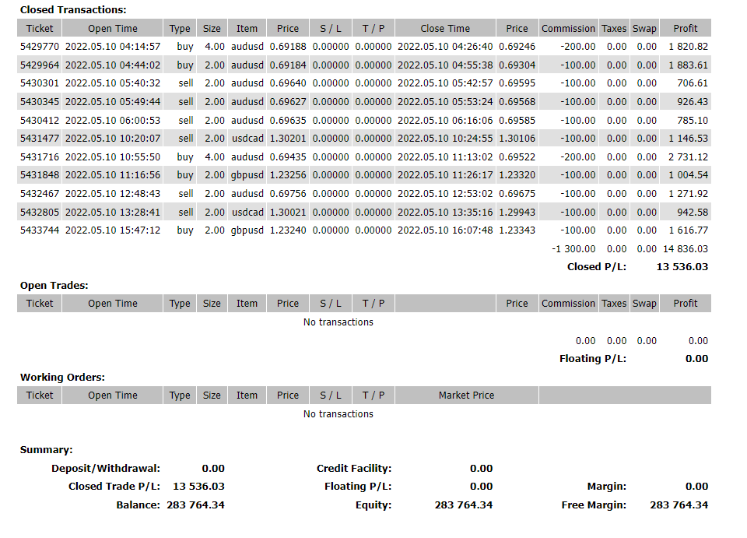Click ticket number 5429770
Image resolution: width=747 pixels, height=538 pixels.
40,46
